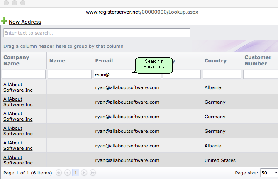Click the green plus New Address icon

[x=4, y=21]
